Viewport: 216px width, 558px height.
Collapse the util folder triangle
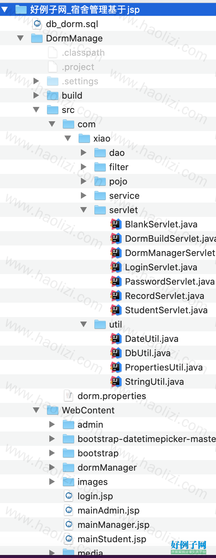tap(84, 325)
